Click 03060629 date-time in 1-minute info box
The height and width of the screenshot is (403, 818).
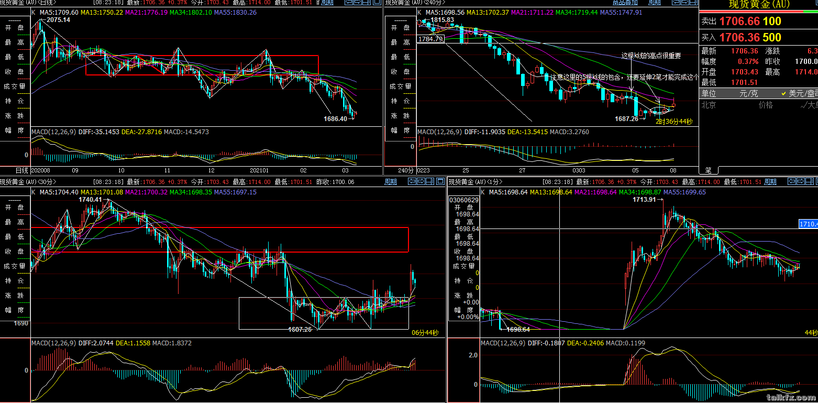464,200
